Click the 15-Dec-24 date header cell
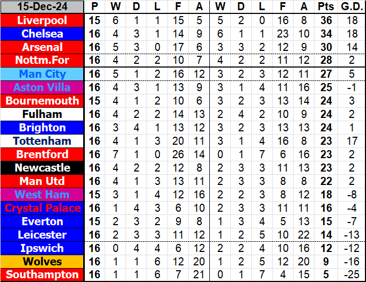Image resolution: width=366 pixels, height=282 pixels. 42,7
